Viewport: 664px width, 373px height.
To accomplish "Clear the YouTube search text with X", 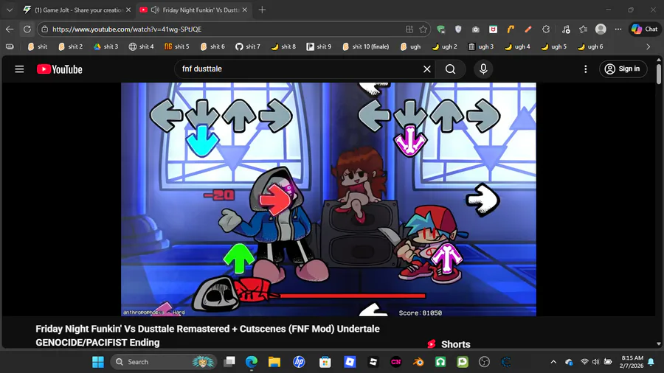I will [x=427, y=69].
